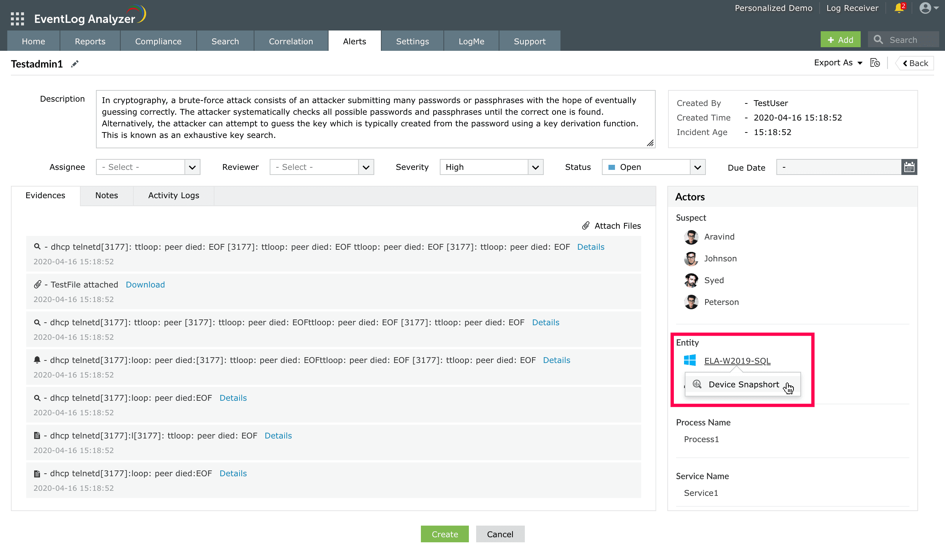Open the apps grid launcher icon

tap(17, 19)
